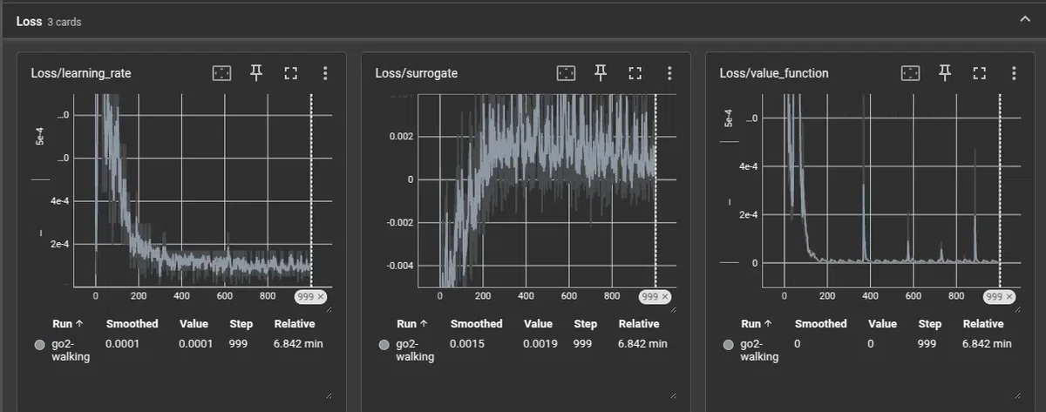
Task: Click Smoothed column header in Loss/learning_rate table
Action: coord(132,324)
